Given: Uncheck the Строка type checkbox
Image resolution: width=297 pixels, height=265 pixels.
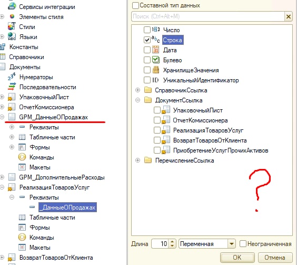Looking at the screenshot, I should (147, 40).
